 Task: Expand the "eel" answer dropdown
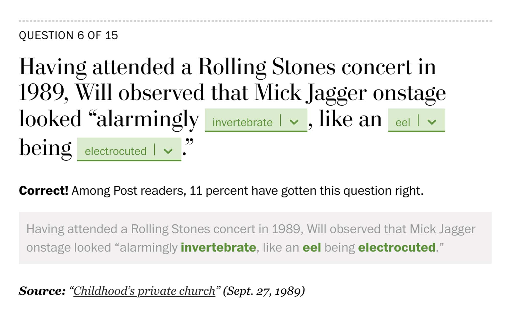click(403, 123)
